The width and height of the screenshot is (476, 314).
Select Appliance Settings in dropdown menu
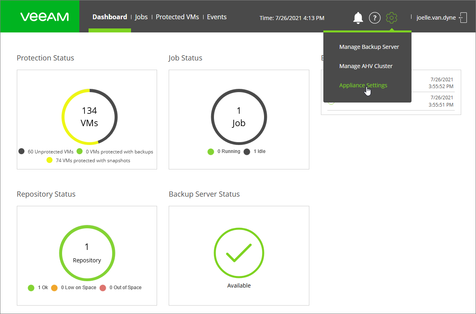tap(363, 85)
